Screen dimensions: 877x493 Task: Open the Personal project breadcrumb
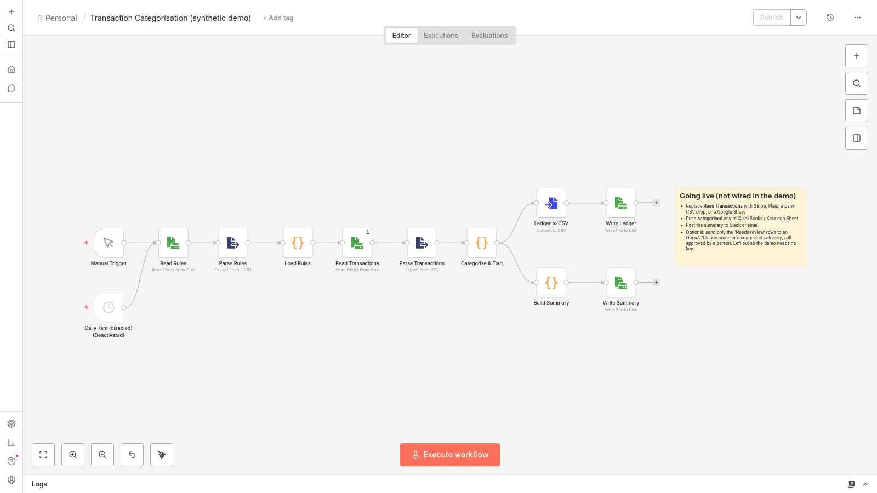[x=57, y=18]
